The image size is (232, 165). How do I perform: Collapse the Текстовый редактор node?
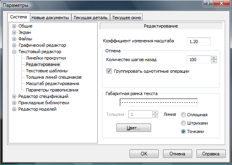(x=14, y=52)
